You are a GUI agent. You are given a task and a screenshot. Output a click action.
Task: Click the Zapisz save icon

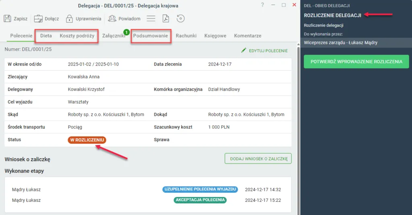7,18
